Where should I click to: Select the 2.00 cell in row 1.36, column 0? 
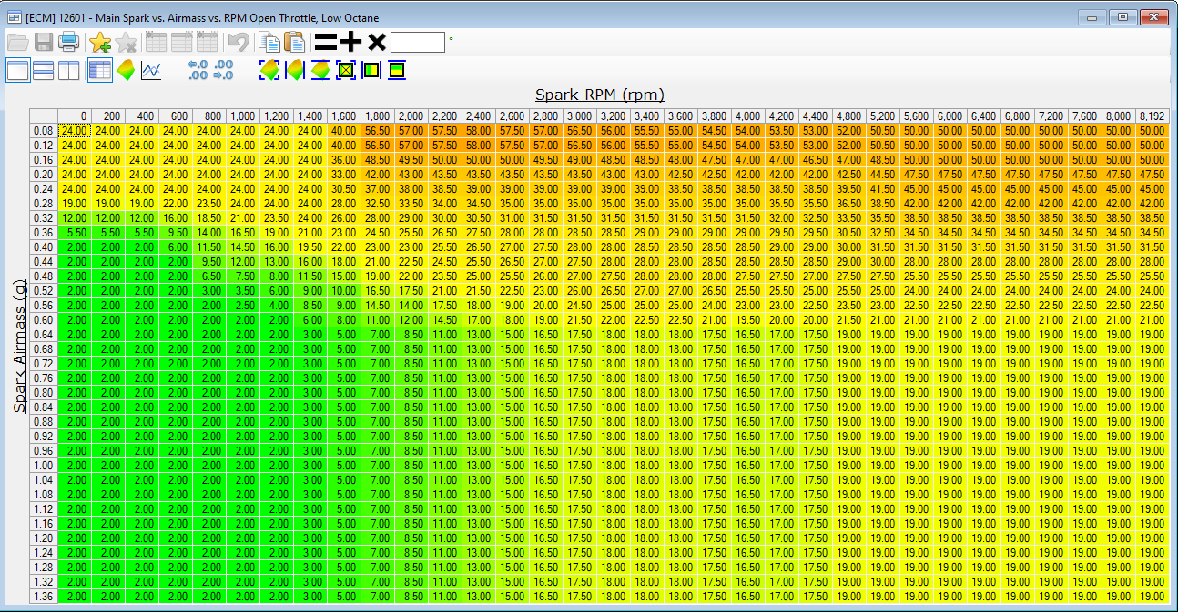tap(75, 596)
